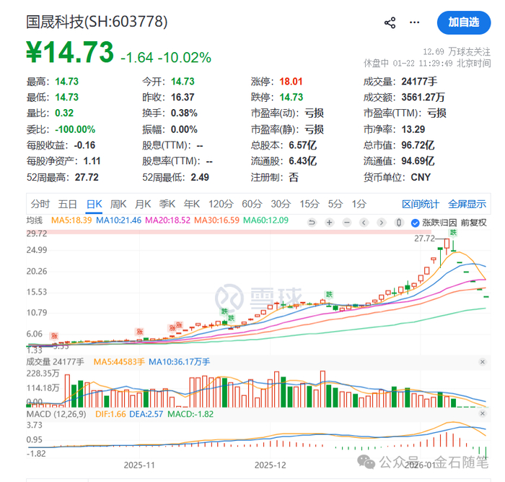The width and height of the screenshot is (505, 482).
Task: Click the 委比 value -100.00%
Action: [x=75, y=129]
